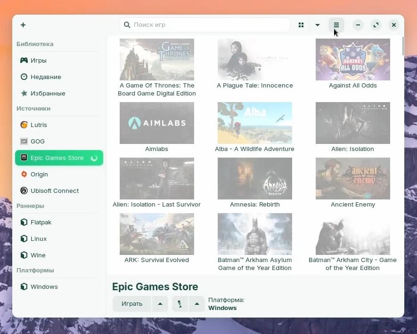Viewport: 417px width, 334px height.
Task: Click the Flatpak cube icon
Action: pyautogui.click(x=24, y=222)
